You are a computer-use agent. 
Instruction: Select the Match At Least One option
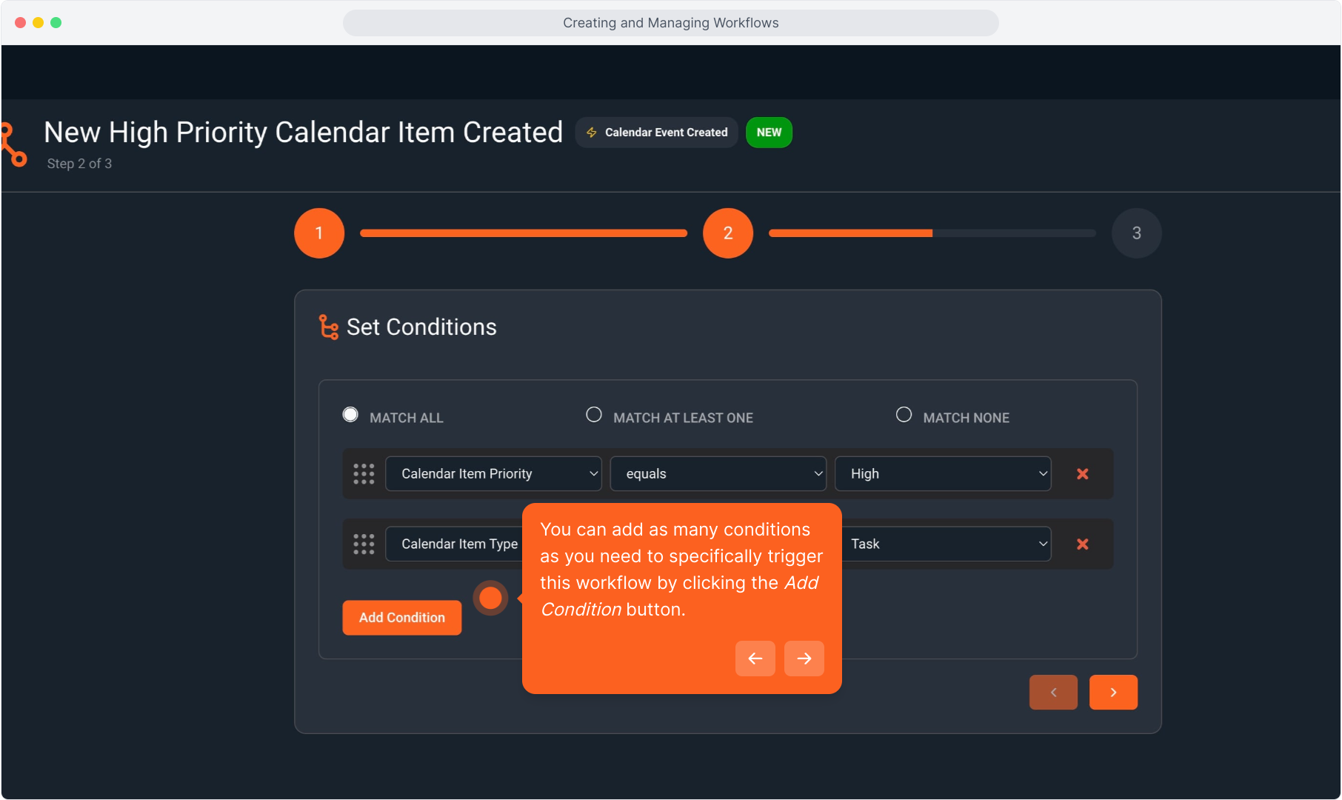594,415
